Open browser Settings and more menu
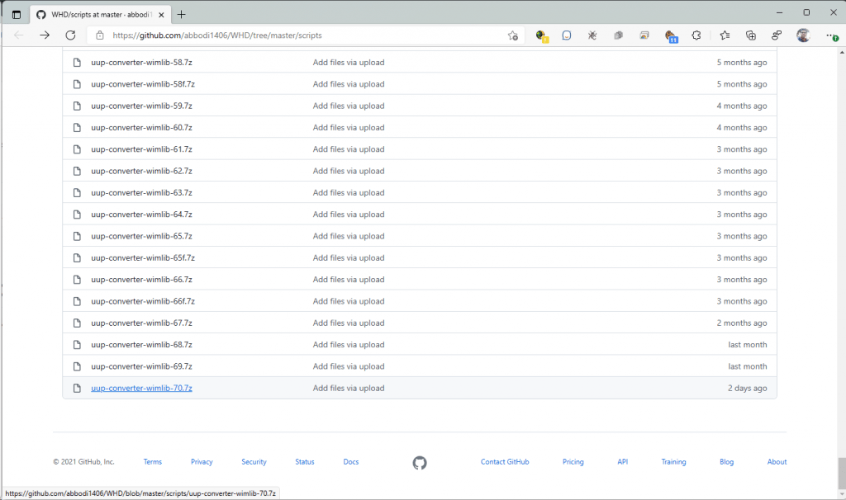This screenshot has width=846, height=500. pos(830,35)
